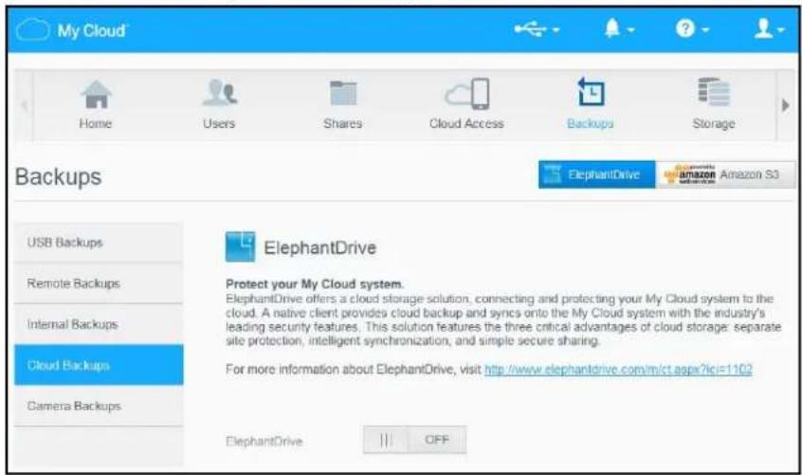Click the ElephantDrive label beside the switch
Image resolution: width=802 pixels, height=475 pixels.
pos(264,441)
